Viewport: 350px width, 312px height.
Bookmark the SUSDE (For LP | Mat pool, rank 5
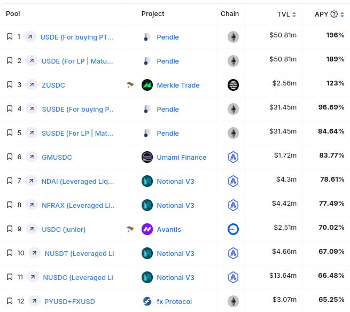pyautogui.click(x=10, y=133)
